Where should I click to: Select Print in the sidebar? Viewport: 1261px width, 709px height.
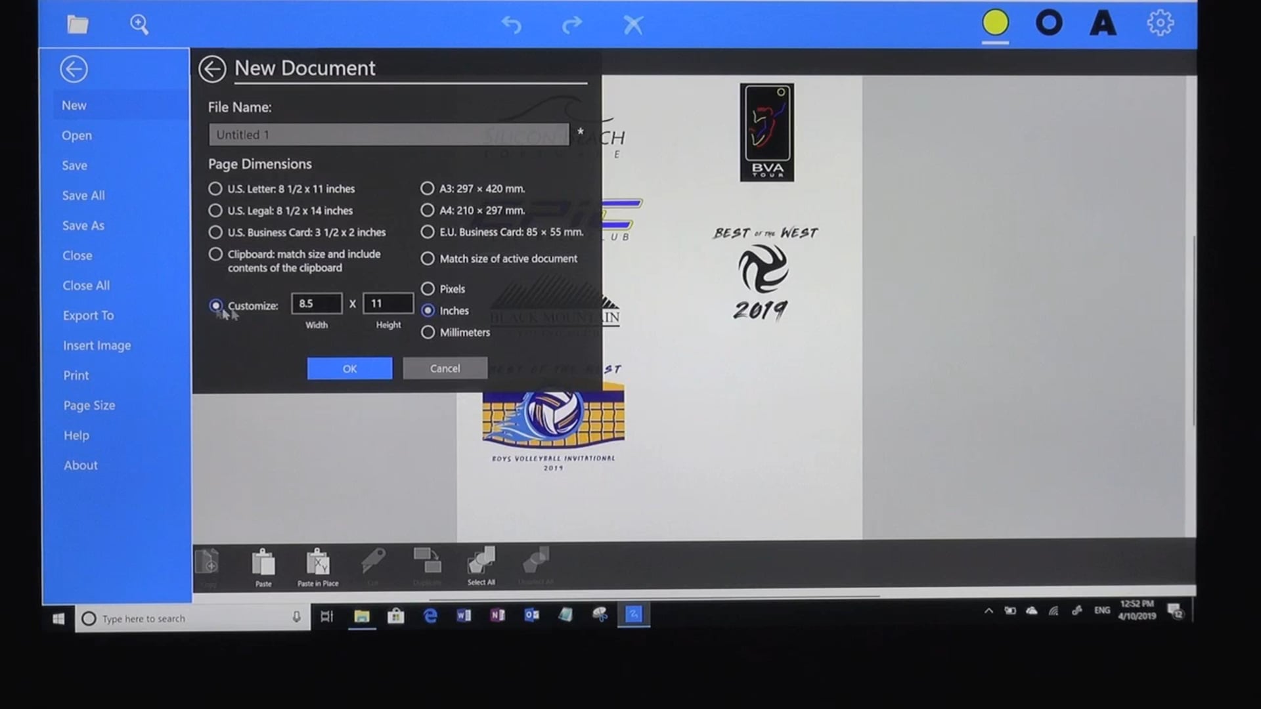coord(76,376)
